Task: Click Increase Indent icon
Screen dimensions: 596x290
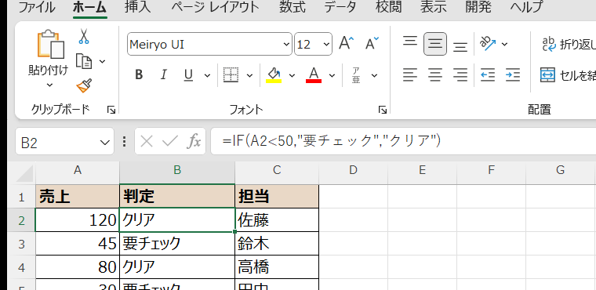Action: pyautogui.click(x=513, y=75)
